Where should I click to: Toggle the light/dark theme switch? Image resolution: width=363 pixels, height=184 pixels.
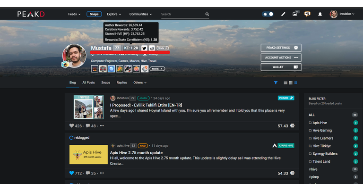(268, 14)
